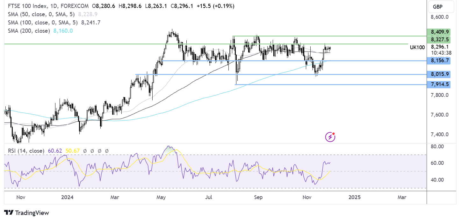461x221 pixels.
Task: Click the SMA 50 value 8,228.9
Action: [88, 14]
